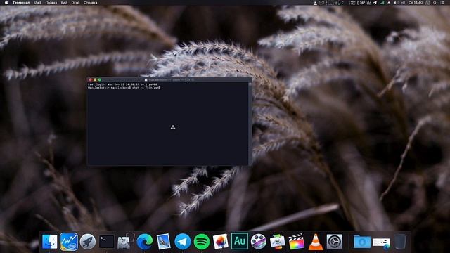The image size is (450, 253).
Task: Open the Правка menu
Action: [51, 3]
